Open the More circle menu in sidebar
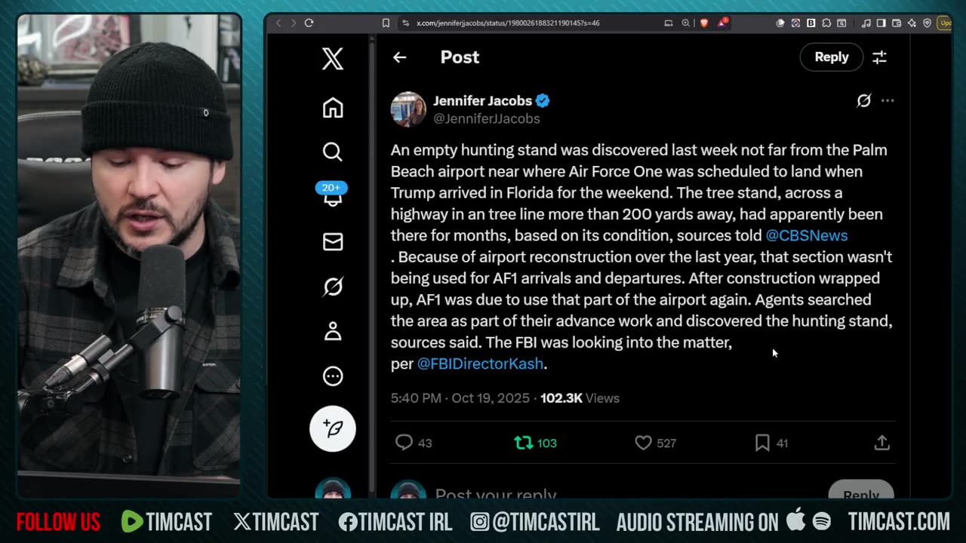 pos(333,376)
